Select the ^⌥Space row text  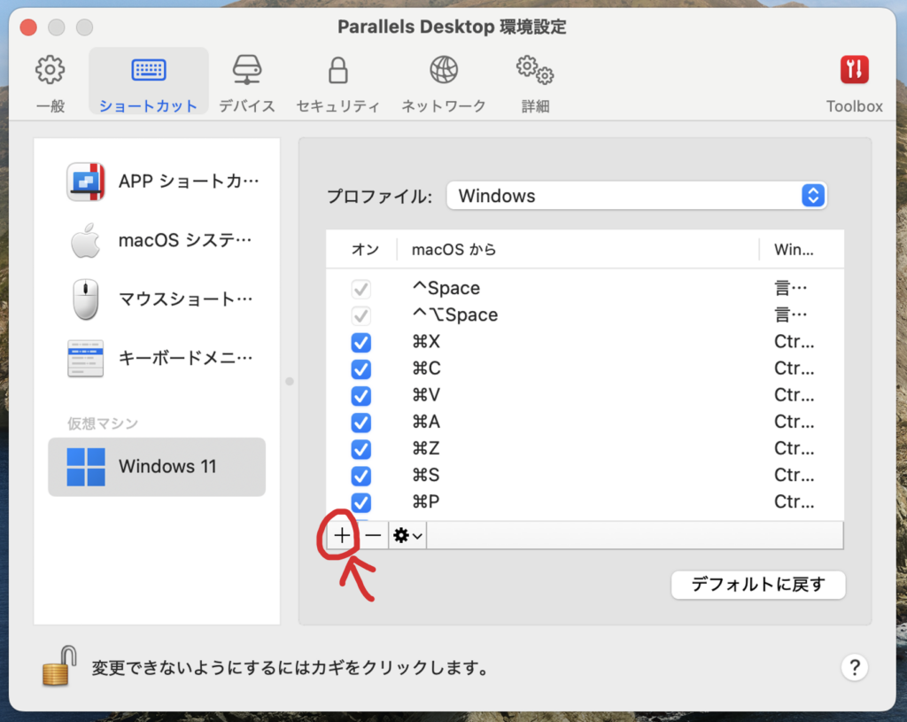pos(455,314)
